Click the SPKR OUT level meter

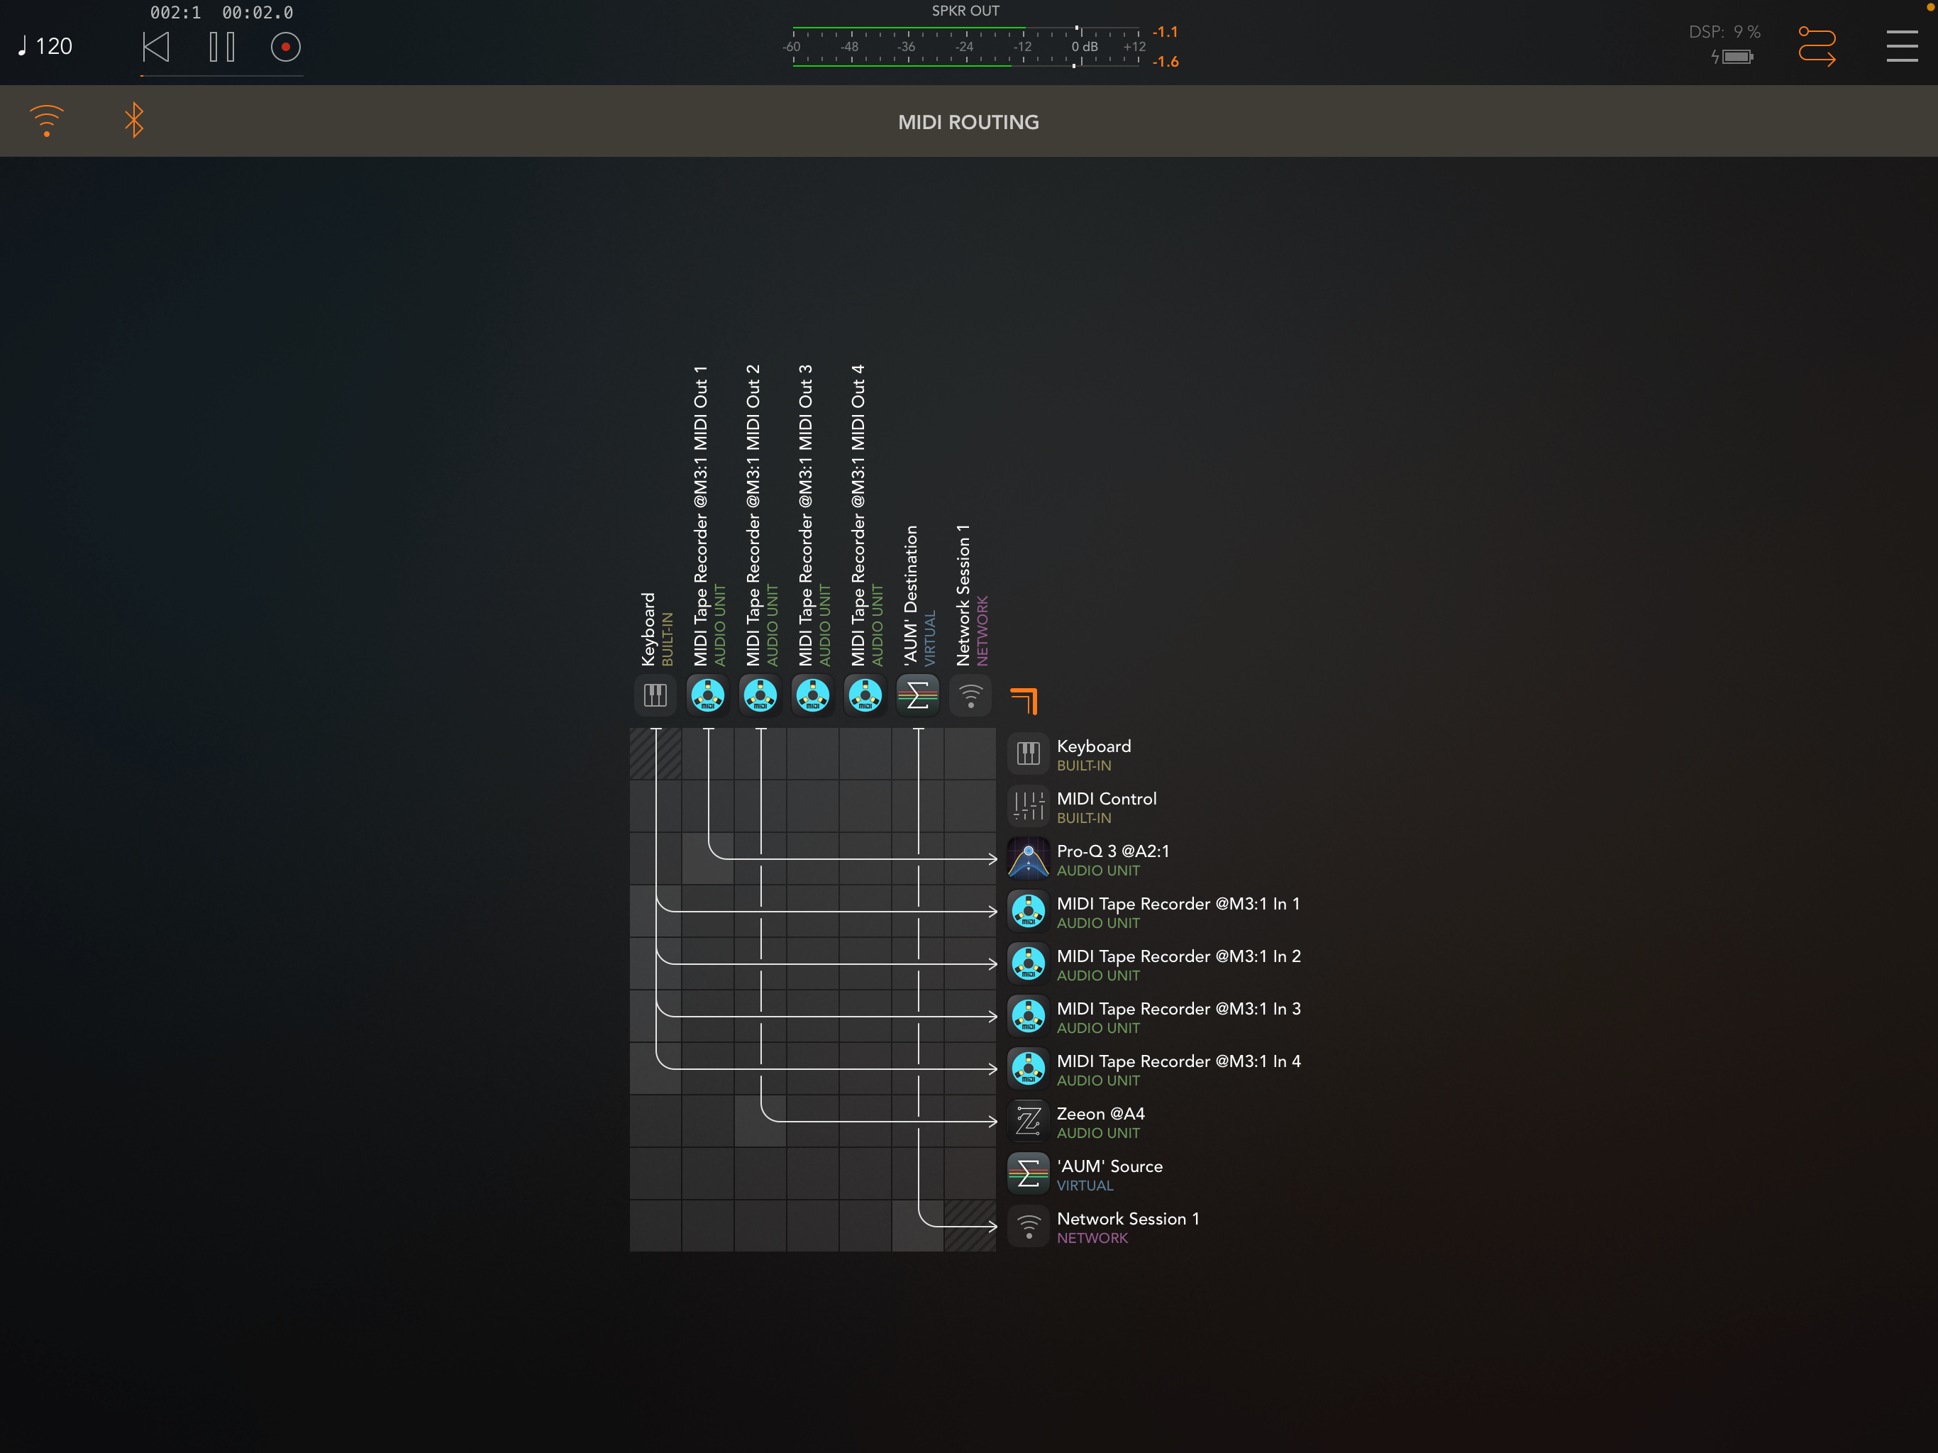tap(965, 45)
